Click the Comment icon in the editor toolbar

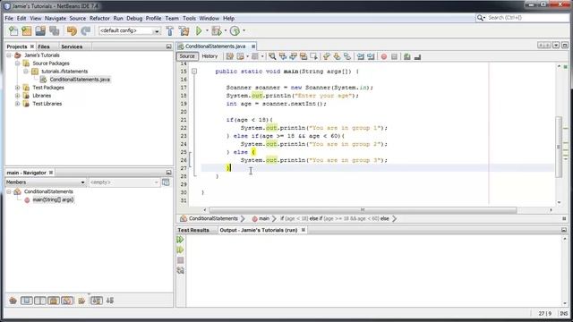[x=407, y=56]
